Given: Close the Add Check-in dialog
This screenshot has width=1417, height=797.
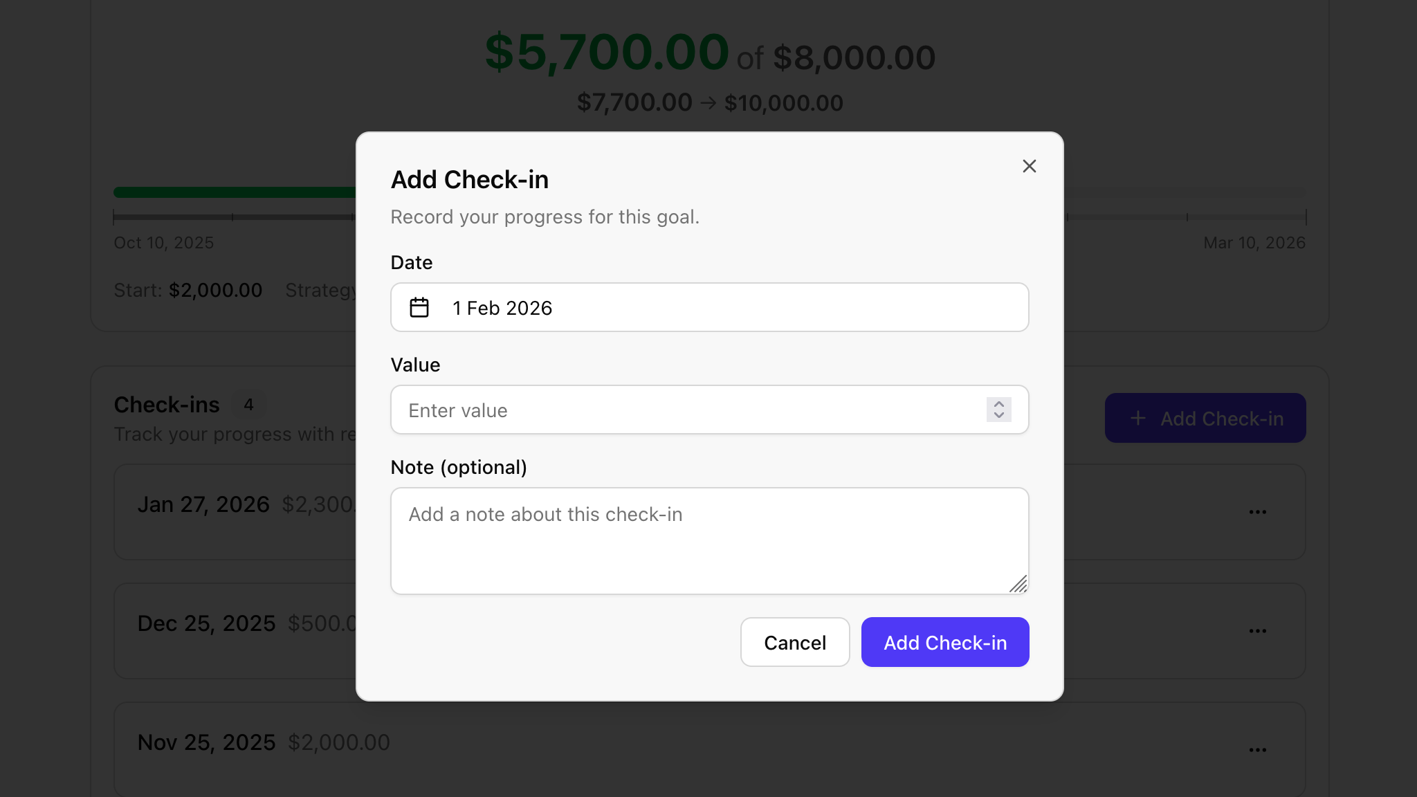Looking at the screenshot, I should (x=1029, y=166).
